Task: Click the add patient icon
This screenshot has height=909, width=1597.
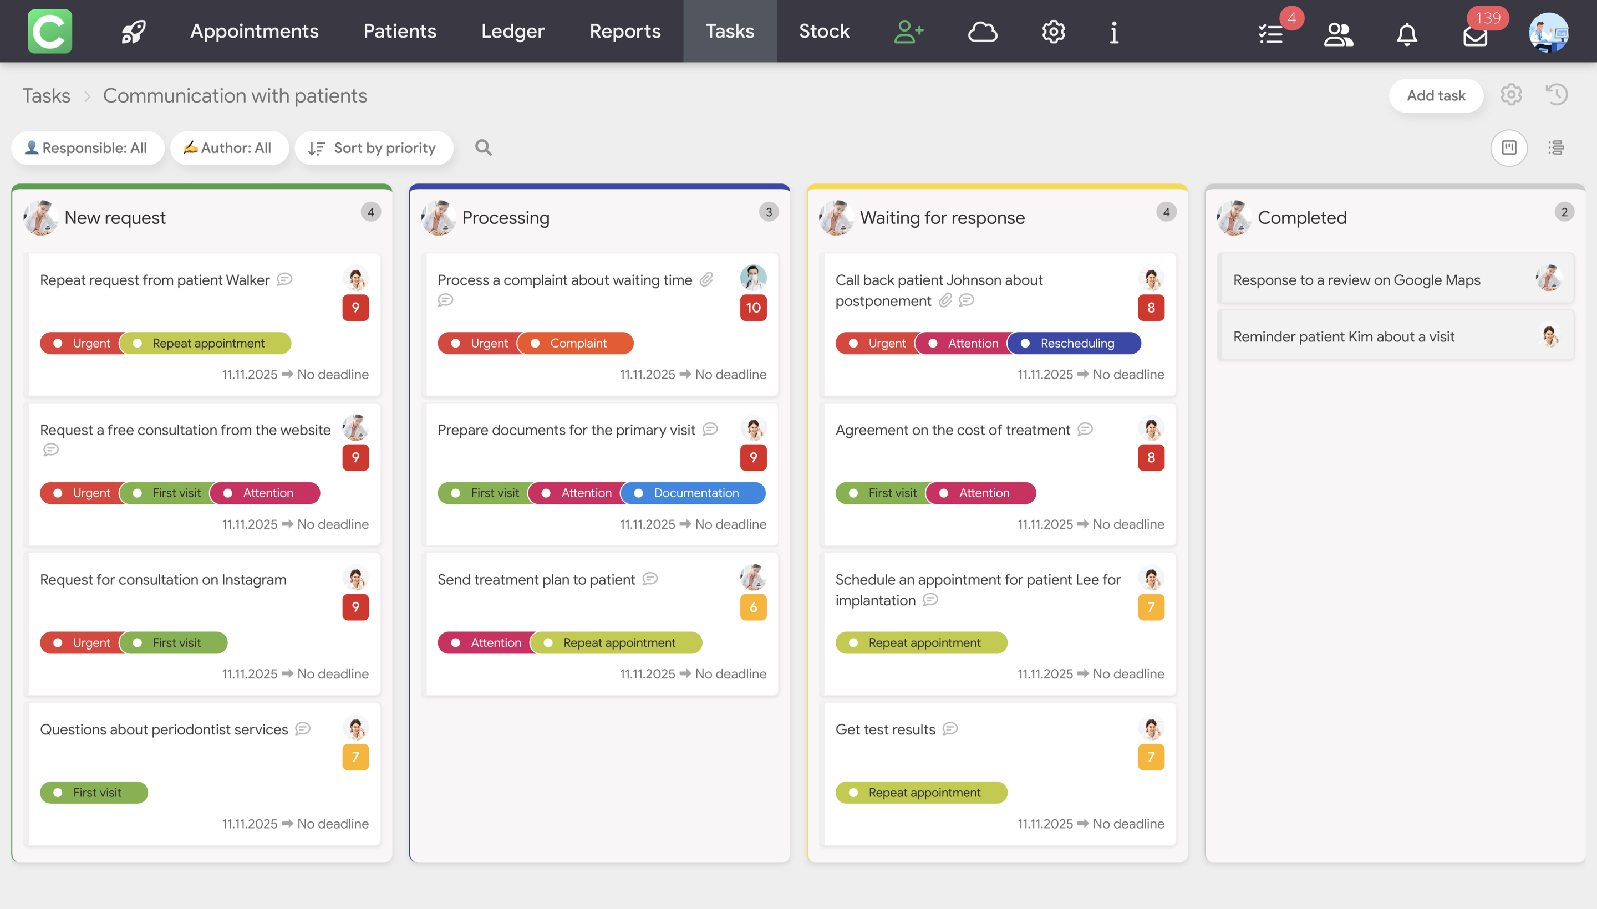Action: [x=909, y=31]
